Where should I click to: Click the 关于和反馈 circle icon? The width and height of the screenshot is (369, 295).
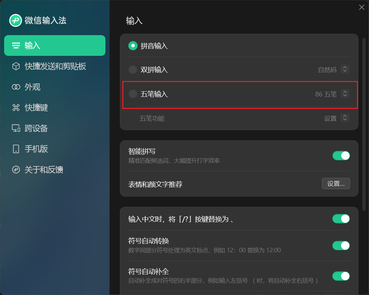point(16,170)
